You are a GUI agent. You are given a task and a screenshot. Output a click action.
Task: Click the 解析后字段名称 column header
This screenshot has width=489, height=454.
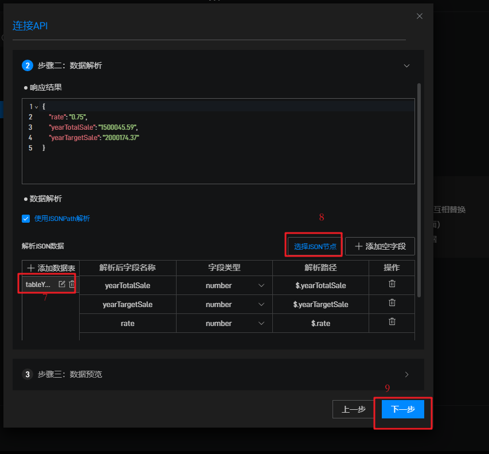127,267
